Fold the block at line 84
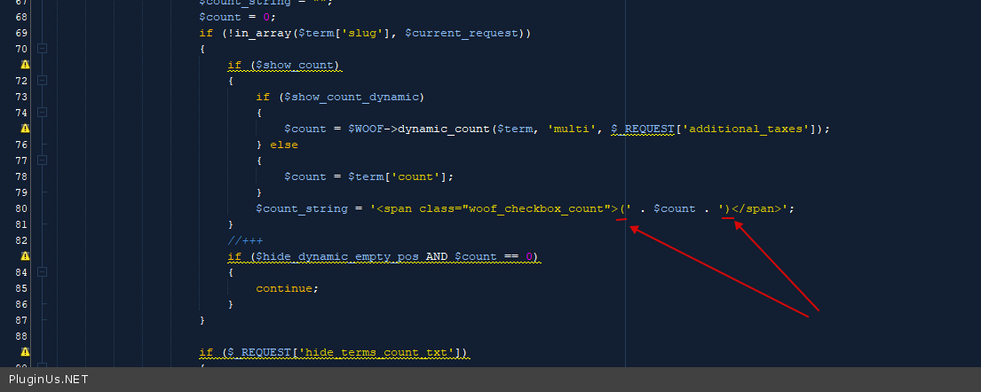Screen dimensions: 981x392 (42, 272)
